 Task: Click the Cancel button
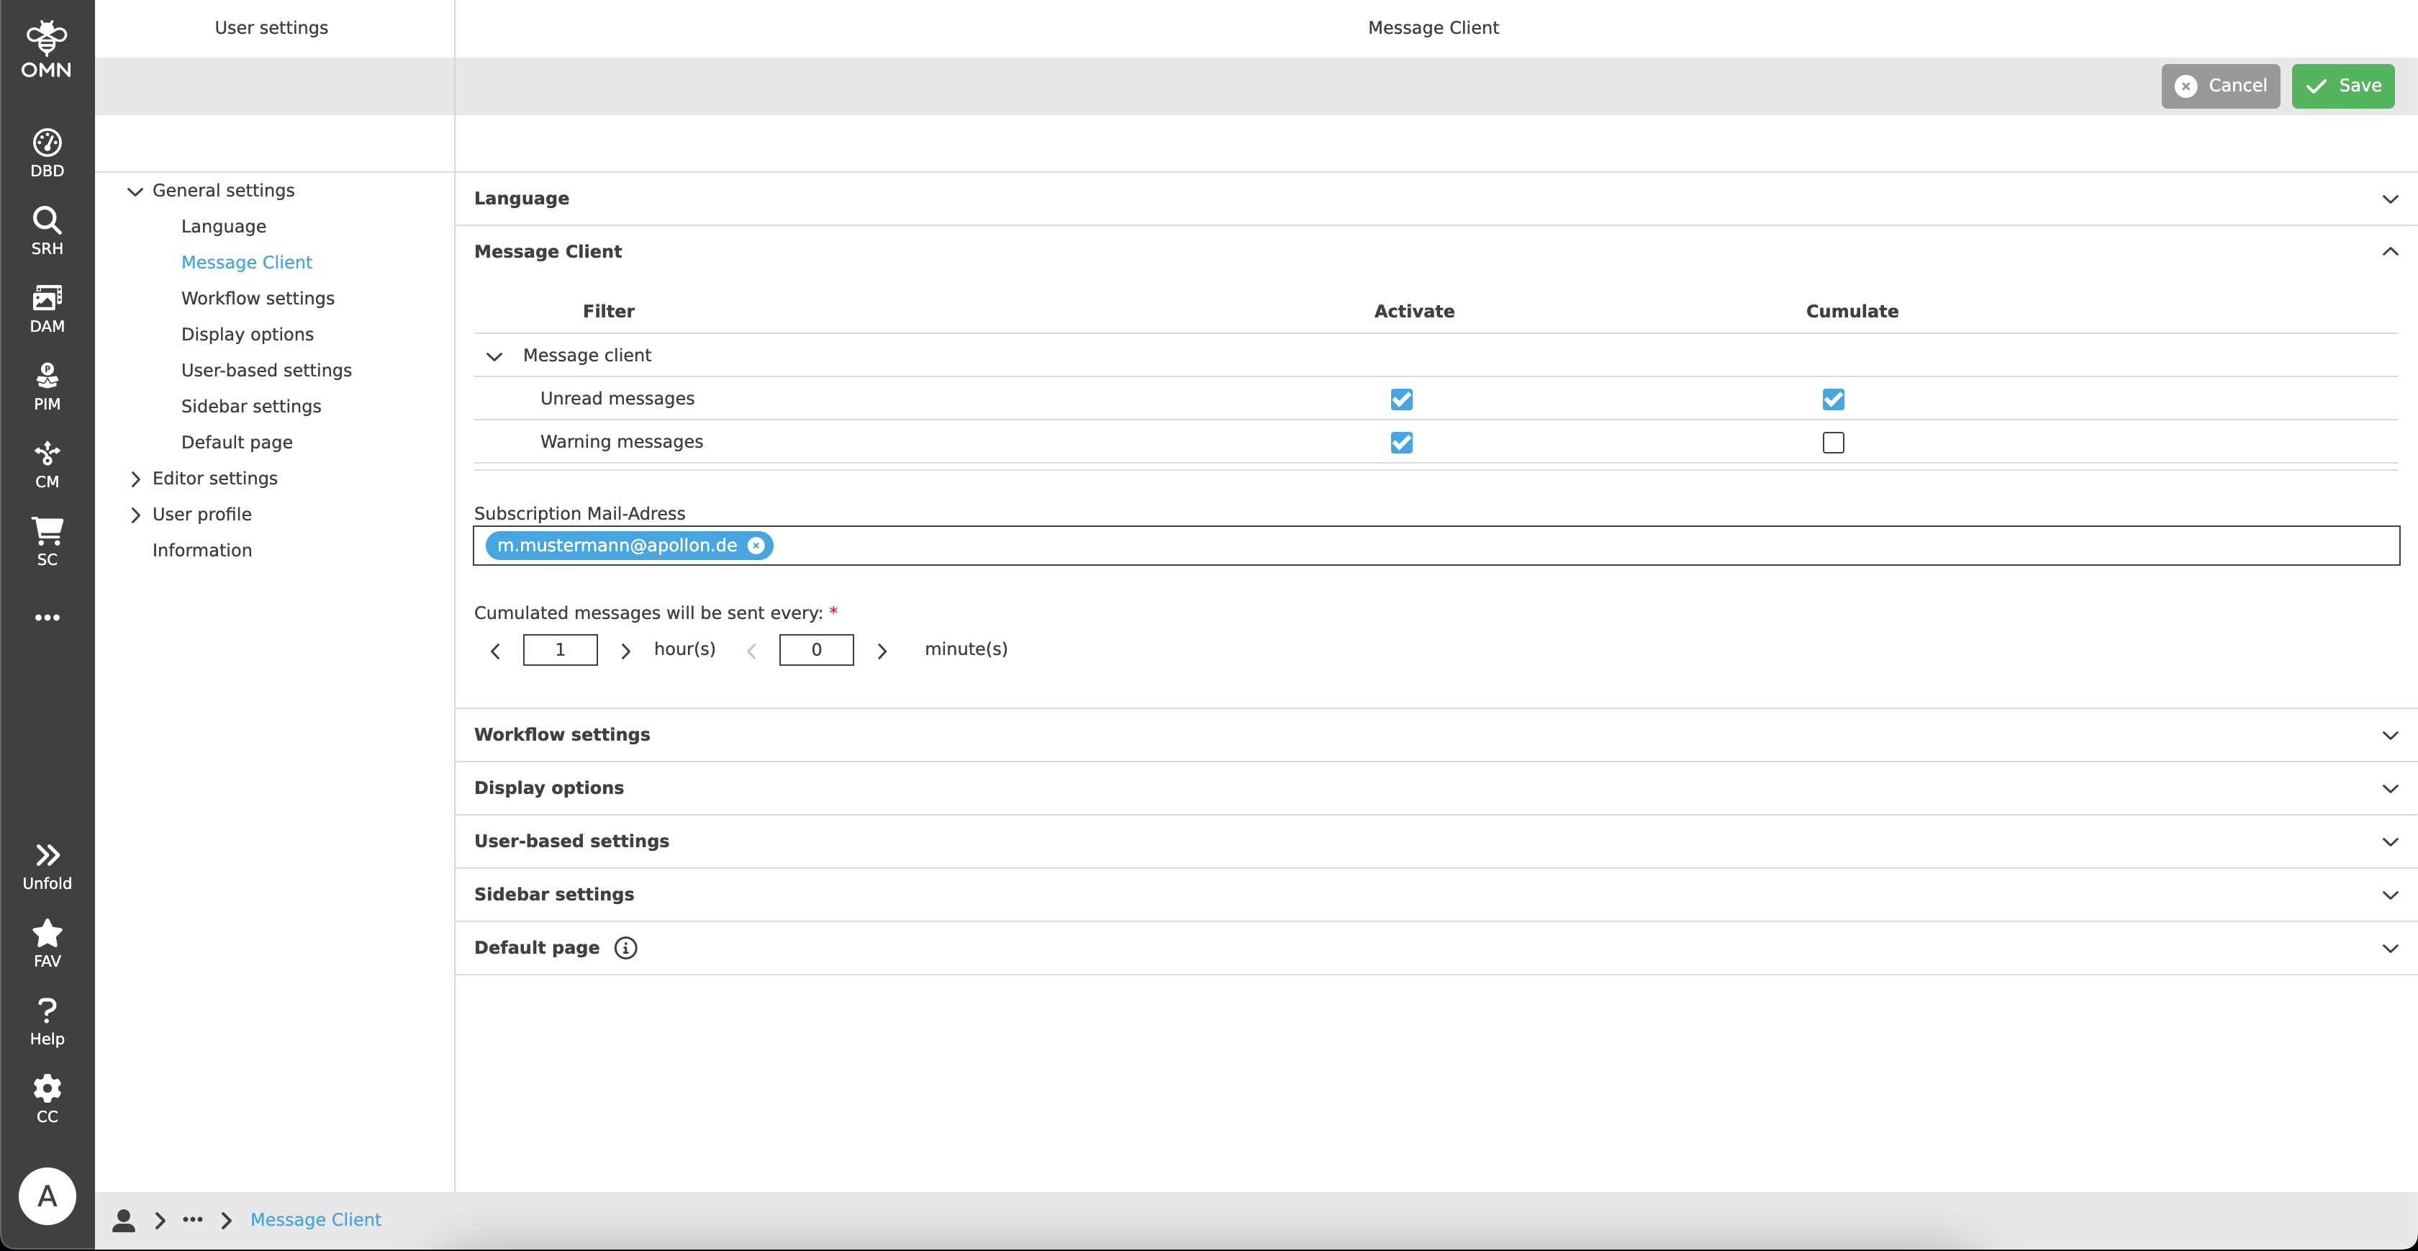coord(2220,86)
